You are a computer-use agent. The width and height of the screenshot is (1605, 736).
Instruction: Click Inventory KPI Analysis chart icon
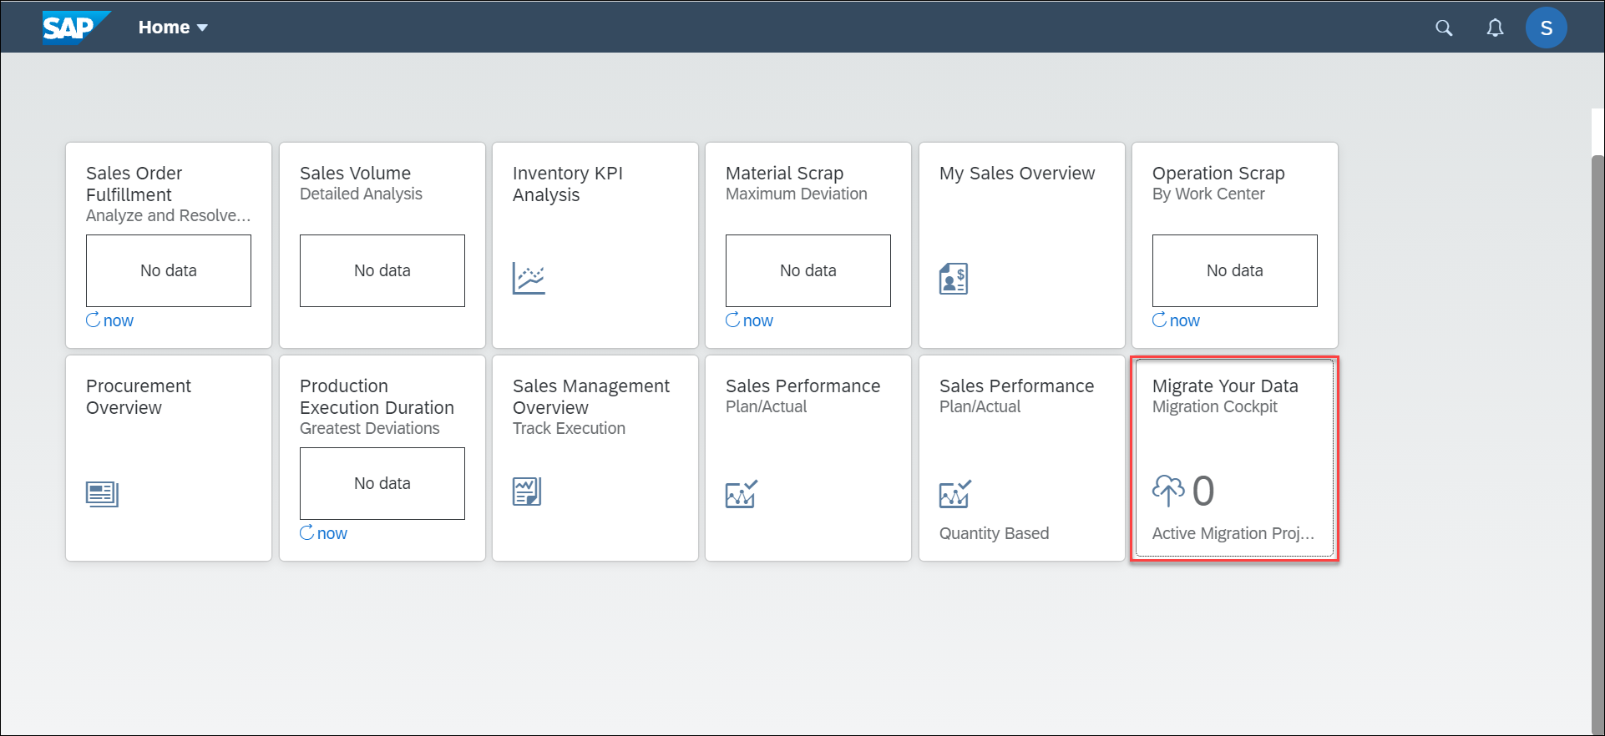(529, 278)
